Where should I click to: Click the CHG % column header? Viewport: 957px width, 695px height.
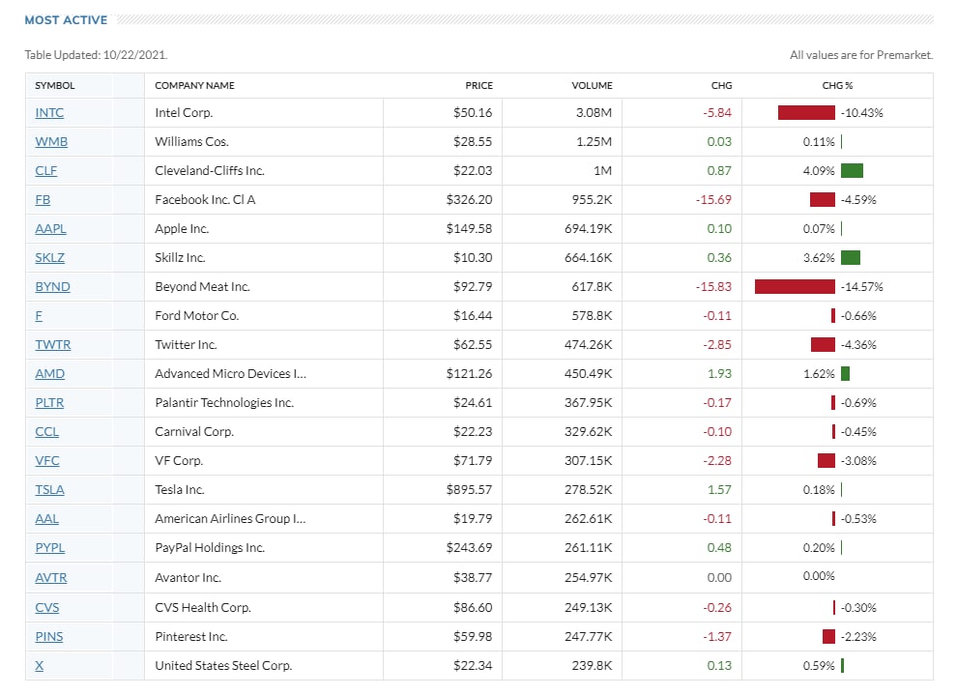(x=837, y=85)
